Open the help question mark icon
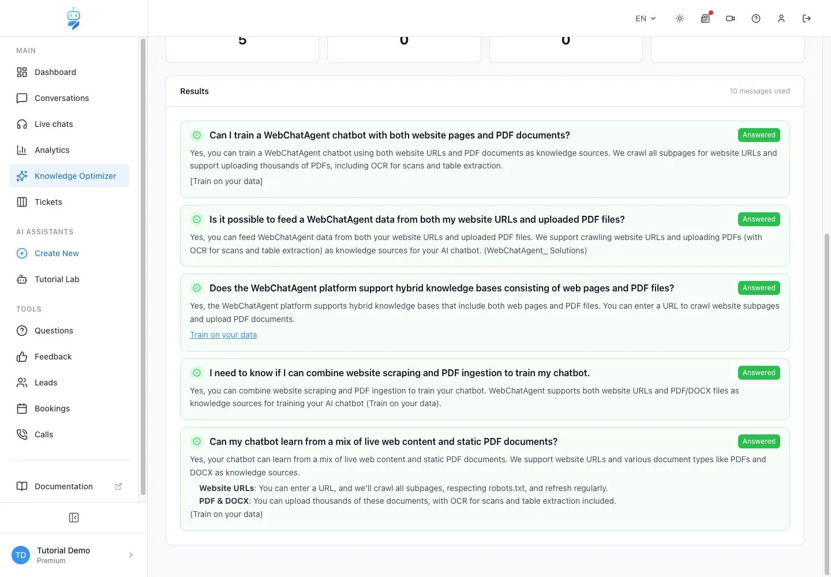This screenshot has width=831, height=577. click(x=756, y=18)
